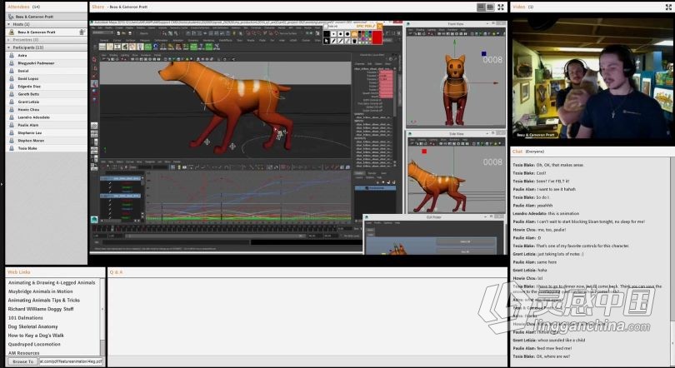Click the Maya range slider bar
This screenshot has width=675, height=368.
(214, 236)
